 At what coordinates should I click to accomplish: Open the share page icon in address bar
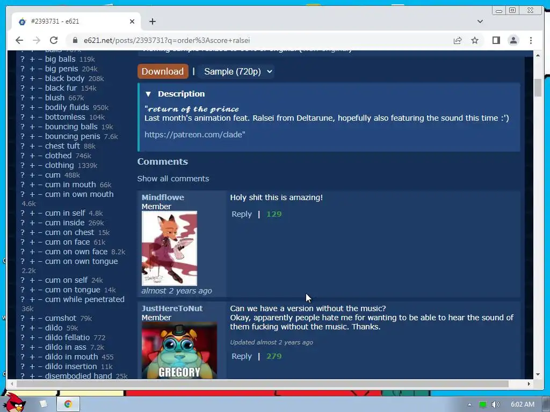tap(458, 40)
